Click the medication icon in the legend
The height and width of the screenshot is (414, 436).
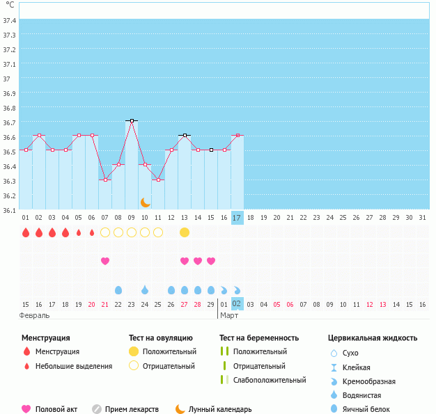point(97,409)
